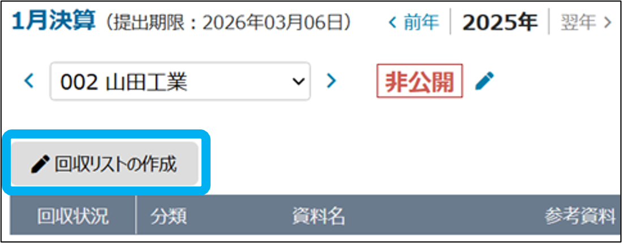The width and height of the screenshot is (622, 243).
Task: Switch to 翌年 (next year)
Action: 586,23
